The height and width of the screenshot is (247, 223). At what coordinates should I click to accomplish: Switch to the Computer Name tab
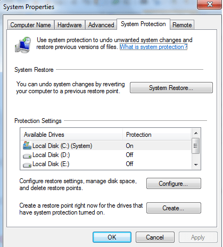point(30,25)
